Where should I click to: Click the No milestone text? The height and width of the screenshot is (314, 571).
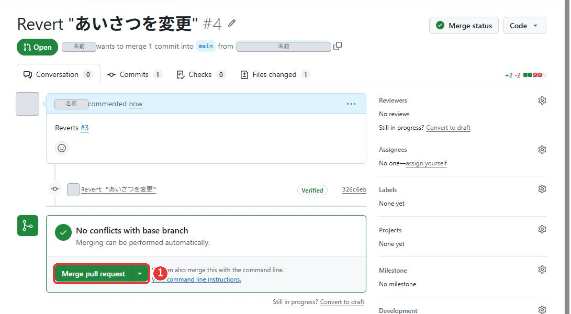pyautogui.click(x=397, y=284)
